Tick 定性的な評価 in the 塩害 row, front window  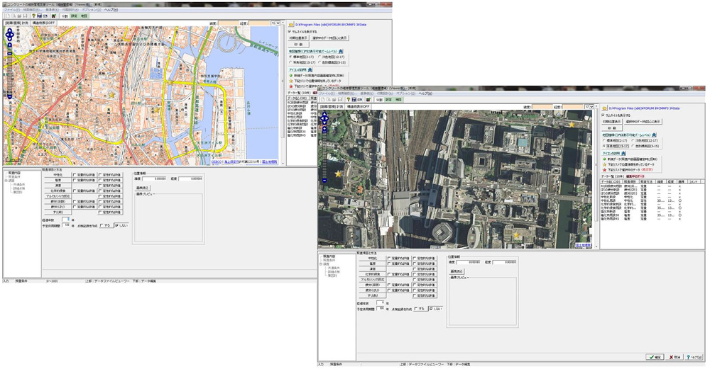[x=414, y=263]
